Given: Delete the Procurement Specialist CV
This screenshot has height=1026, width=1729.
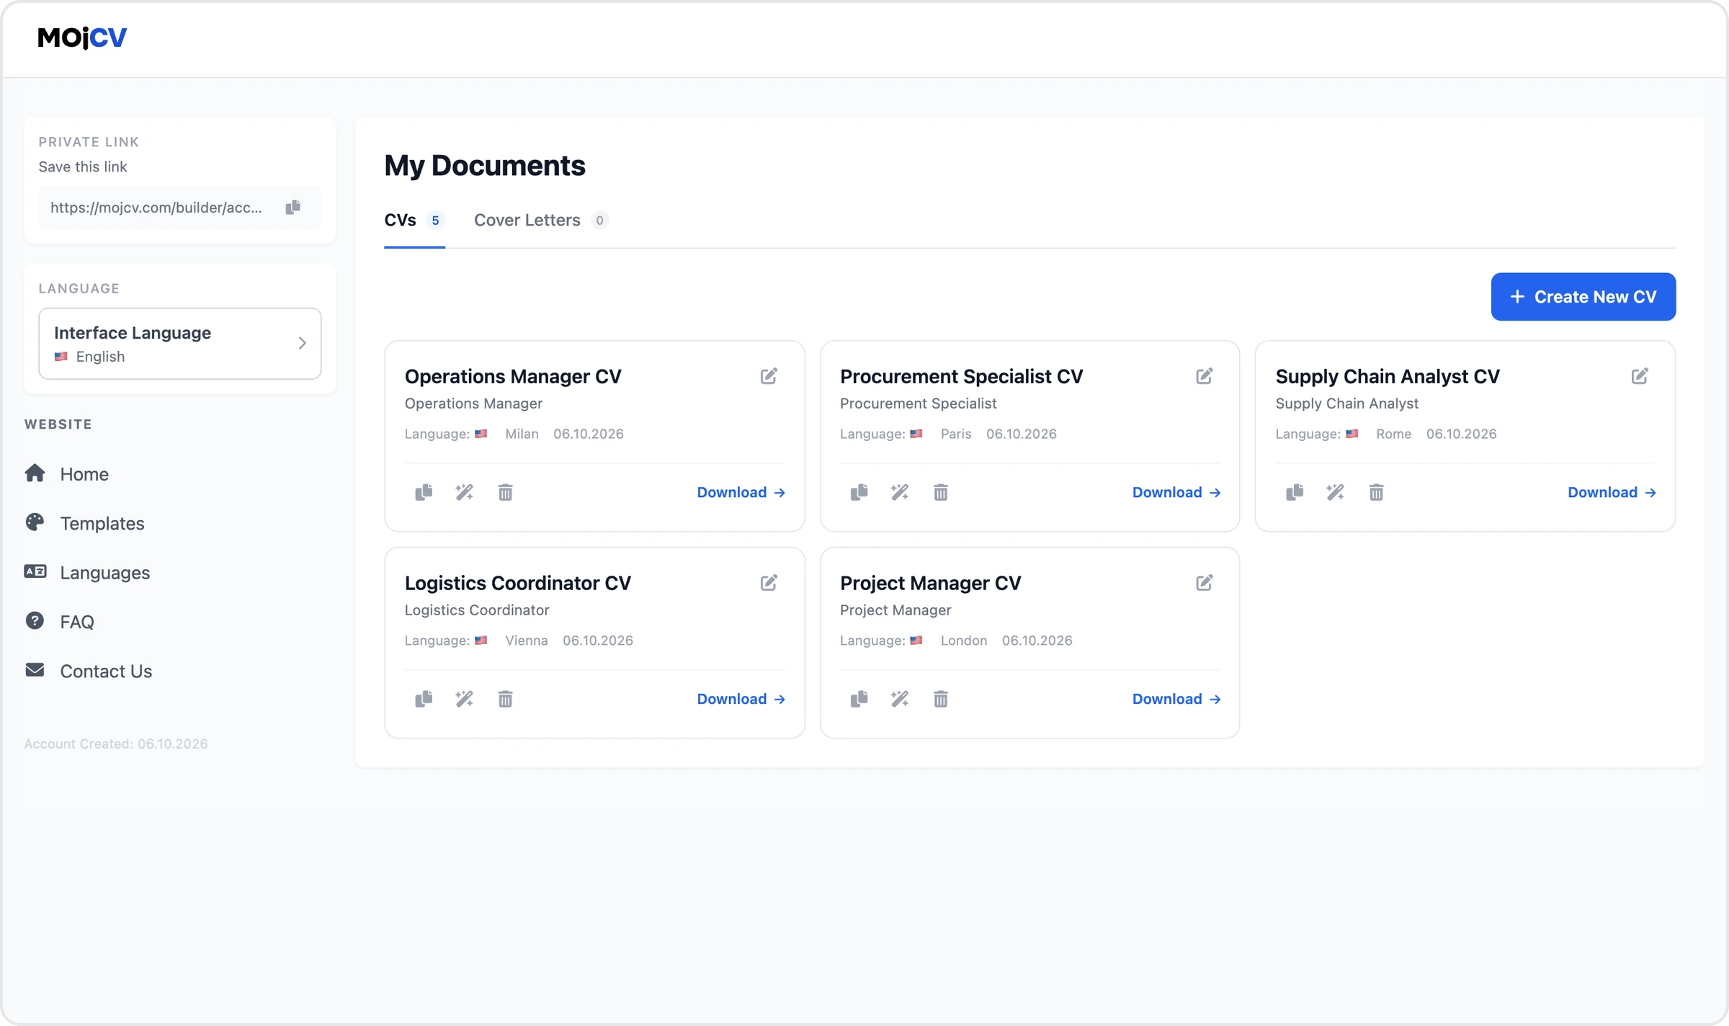Looking at the screenshot, I should pyautogui.click(x=941, y=492).
